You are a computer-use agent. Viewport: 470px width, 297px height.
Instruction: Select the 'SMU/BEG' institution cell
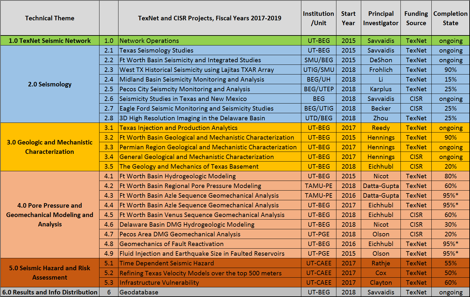tap(319, 60)
